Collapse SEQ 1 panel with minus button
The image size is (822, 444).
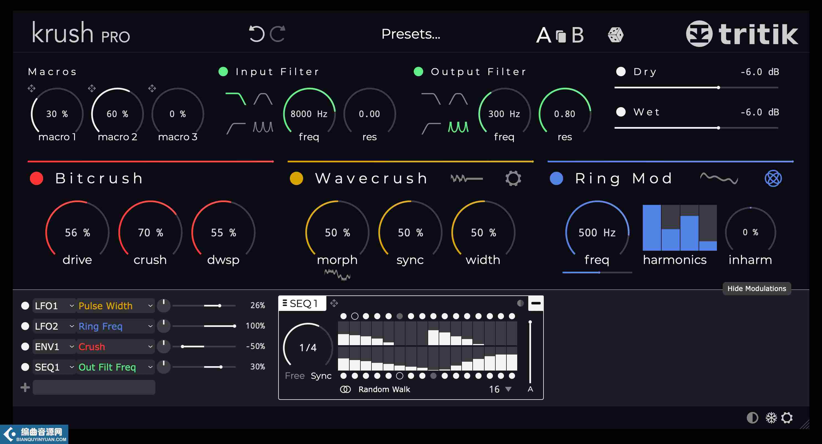(x=536, y=303)
